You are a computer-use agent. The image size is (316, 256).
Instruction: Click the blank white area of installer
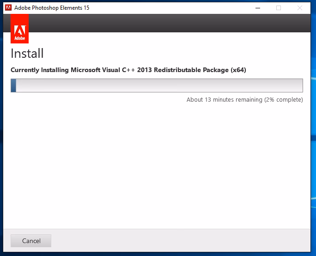(157, 166)
